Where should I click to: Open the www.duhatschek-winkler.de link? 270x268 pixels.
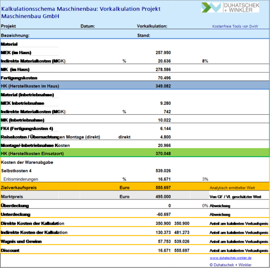click(230, 258)
